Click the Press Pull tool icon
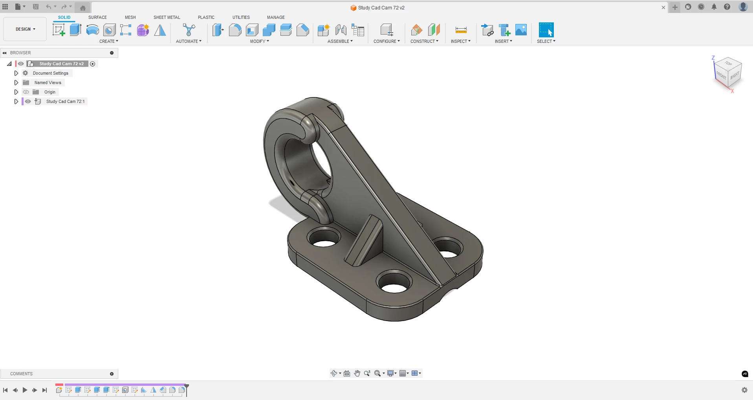The height and width of the screenshot is (400, 753). [218, 30]
